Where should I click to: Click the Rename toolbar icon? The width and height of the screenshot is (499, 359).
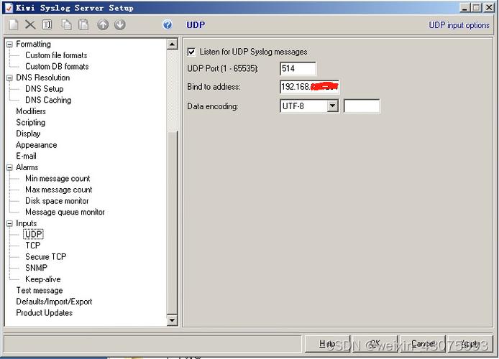coord(47,24)
